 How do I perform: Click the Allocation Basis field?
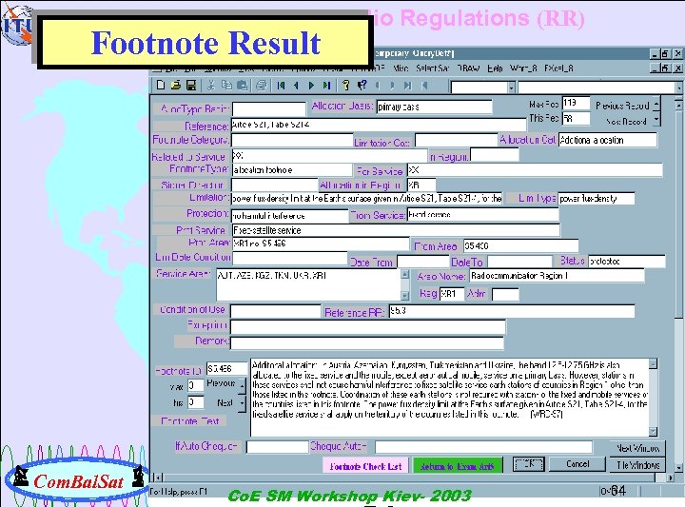tap(434, 107)
